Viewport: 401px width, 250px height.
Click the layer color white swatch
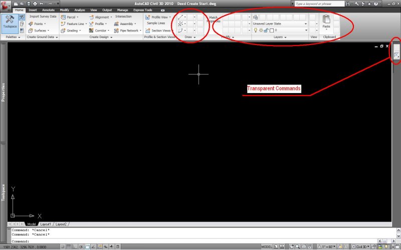point(272,30)
